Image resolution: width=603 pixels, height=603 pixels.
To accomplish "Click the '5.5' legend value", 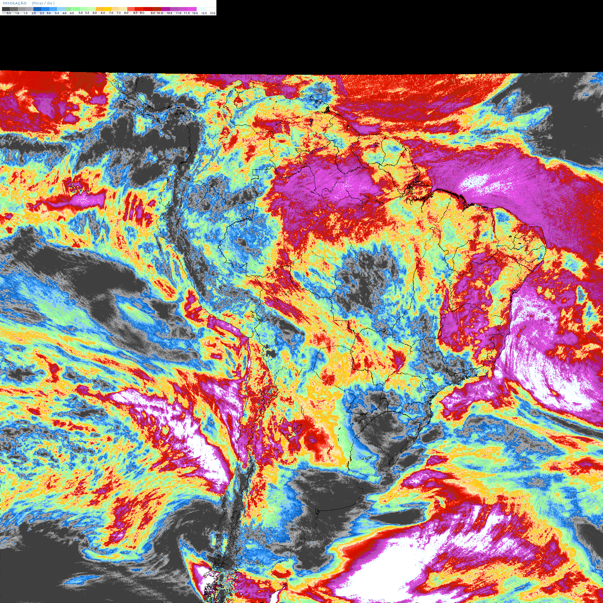I will (x=87, y=13).
